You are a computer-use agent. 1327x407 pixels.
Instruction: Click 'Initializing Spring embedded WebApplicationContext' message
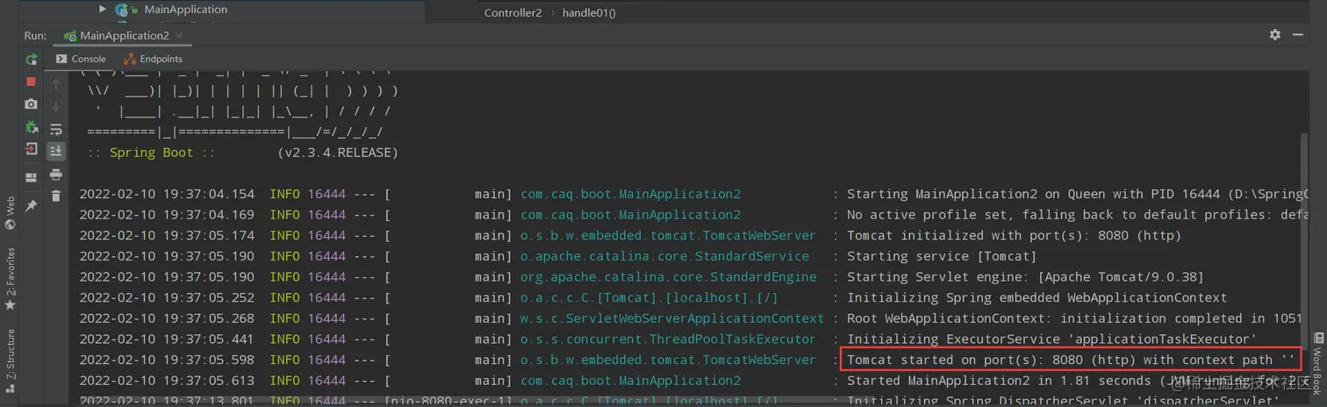tap(1036, 298)
